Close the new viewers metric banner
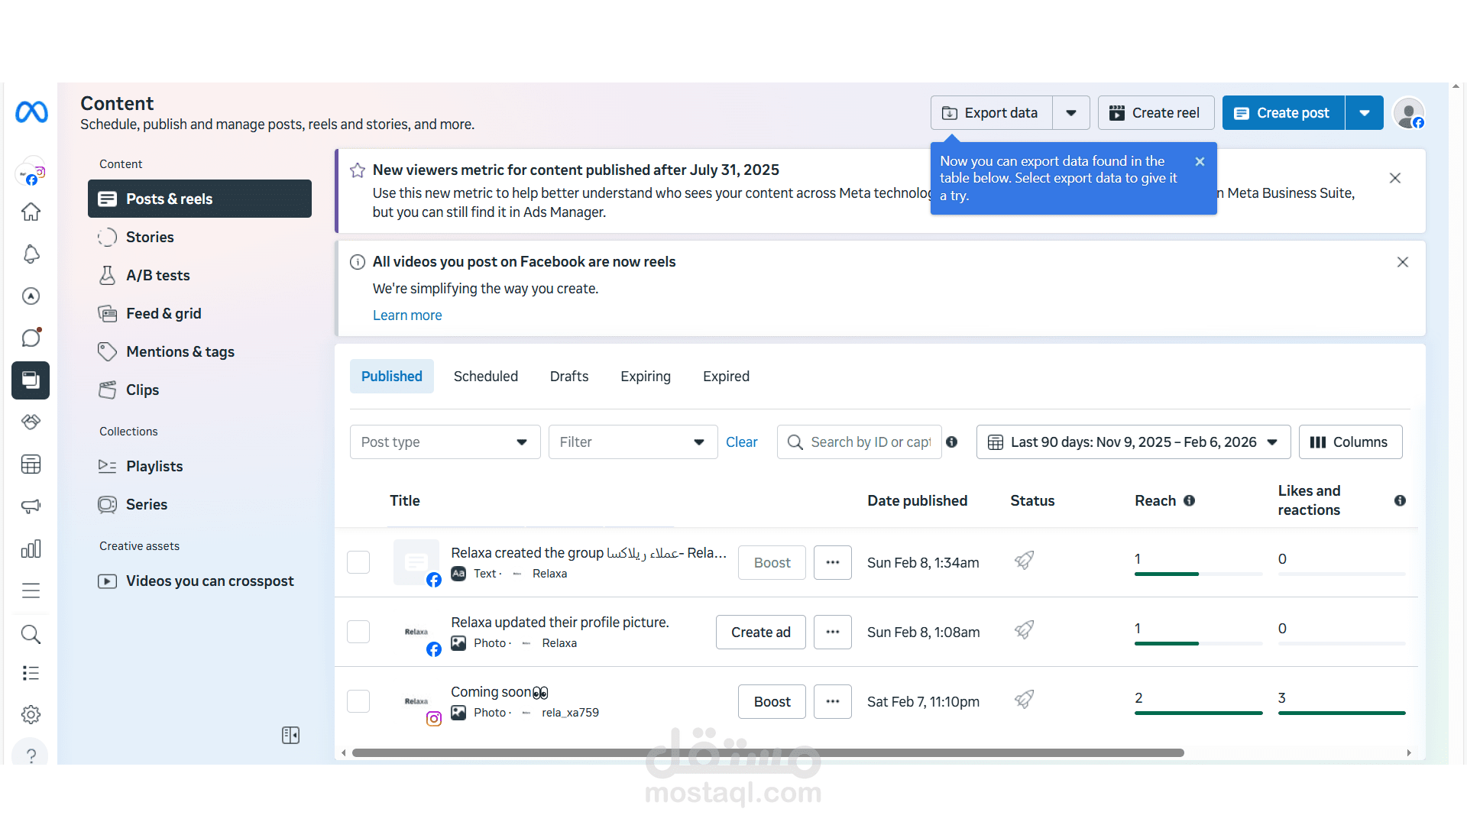This screenshot has height=825, width=1467. [x=1394, y=178]
